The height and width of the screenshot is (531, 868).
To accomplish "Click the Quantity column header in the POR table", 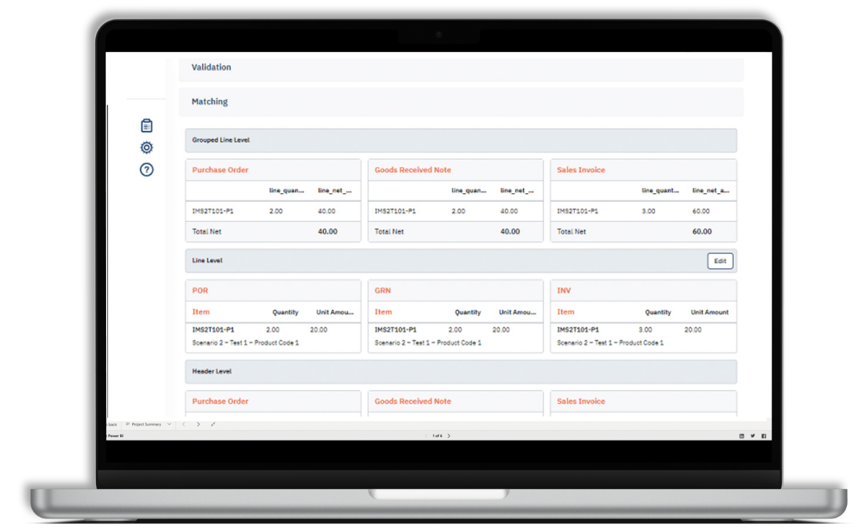I will [285, 312].
